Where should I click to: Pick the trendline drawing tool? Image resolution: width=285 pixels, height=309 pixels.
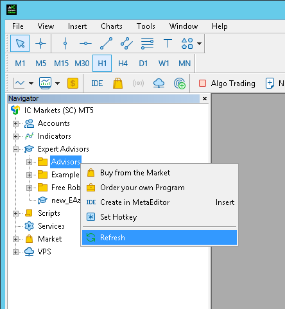(106, 44)
